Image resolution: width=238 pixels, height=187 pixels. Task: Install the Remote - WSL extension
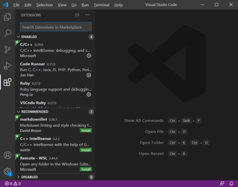(x=86, y=169)
